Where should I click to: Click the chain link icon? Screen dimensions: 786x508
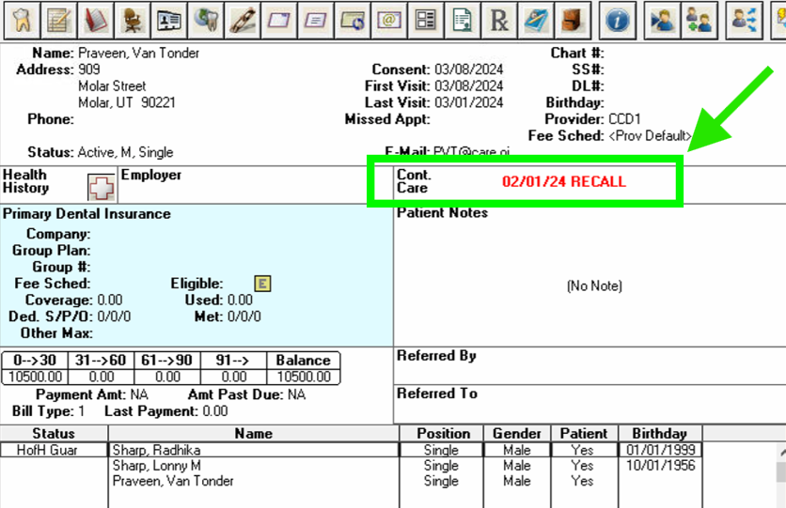tap(243, 21)
